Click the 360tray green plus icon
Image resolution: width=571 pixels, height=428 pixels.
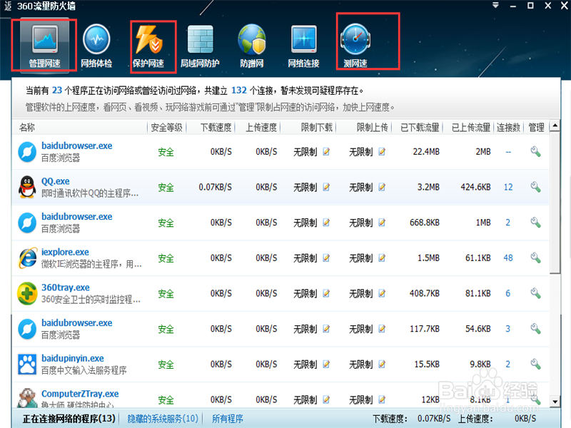[27, 293]
